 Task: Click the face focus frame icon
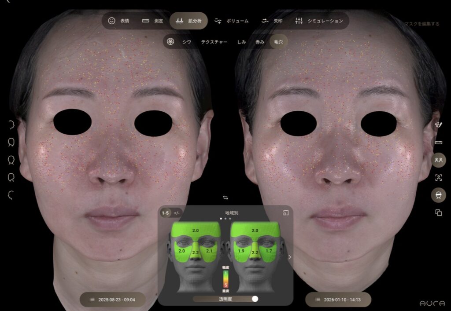point(438,177)
